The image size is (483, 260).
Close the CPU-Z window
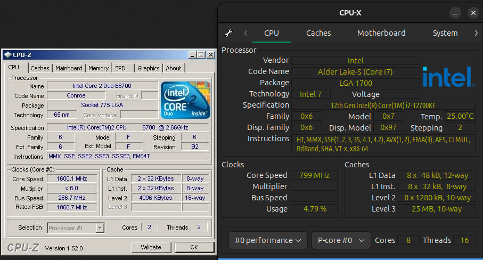211,55
